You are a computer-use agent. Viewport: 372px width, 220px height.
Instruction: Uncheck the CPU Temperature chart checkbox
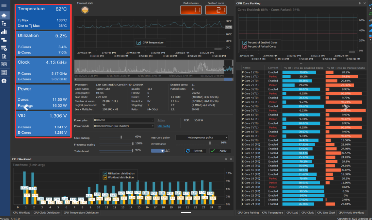point(138,43)
